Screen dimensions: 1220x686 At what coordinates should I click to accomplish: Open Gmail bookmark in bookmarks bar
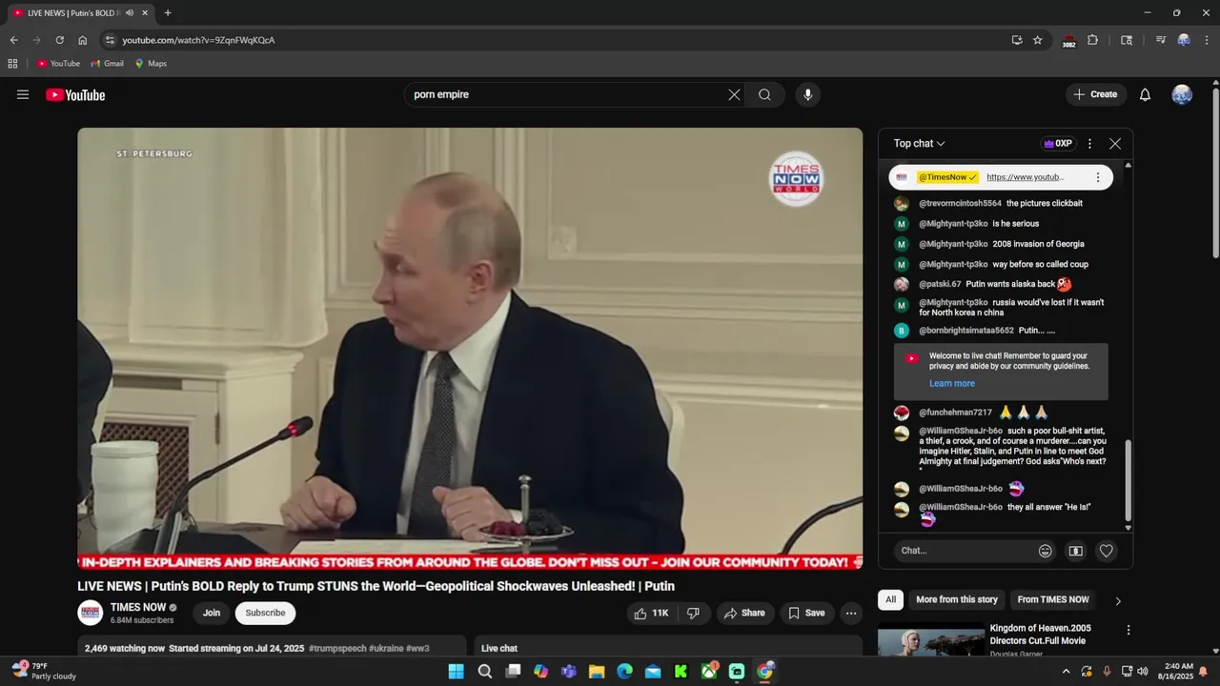108,64
